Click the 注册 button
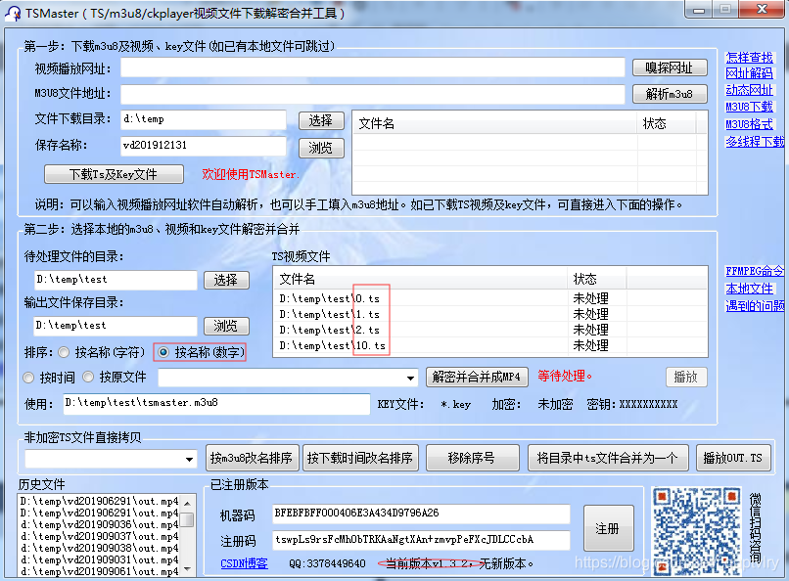Viewport: 789px width, 581px height. pos(608,529)
